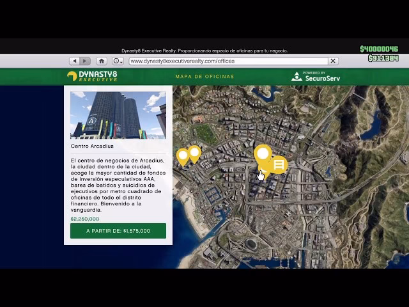
Task: Close the in-game browser with X
Action: pyautogui.click(x=333, y=61)
